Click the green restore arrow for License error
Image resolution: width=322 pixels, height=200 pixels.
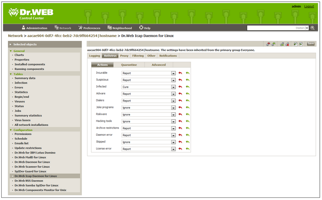[188, 149]
